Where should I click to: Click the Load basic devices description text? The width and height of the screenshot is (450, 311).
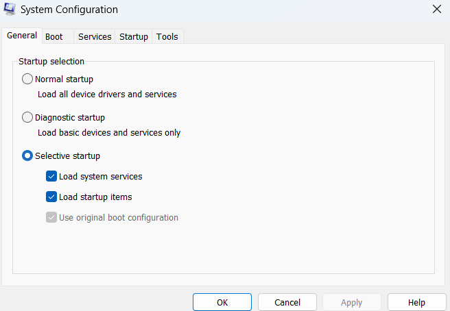coord(109,132)
